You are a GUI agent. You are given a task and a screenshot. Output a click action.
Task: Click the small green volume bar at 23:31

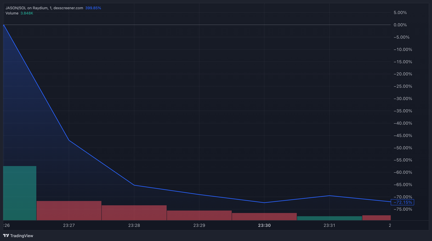329,219
